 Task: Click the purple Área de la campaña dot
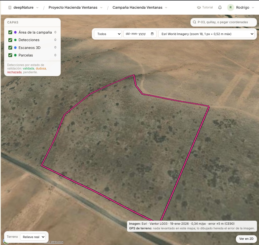(15, 32)
